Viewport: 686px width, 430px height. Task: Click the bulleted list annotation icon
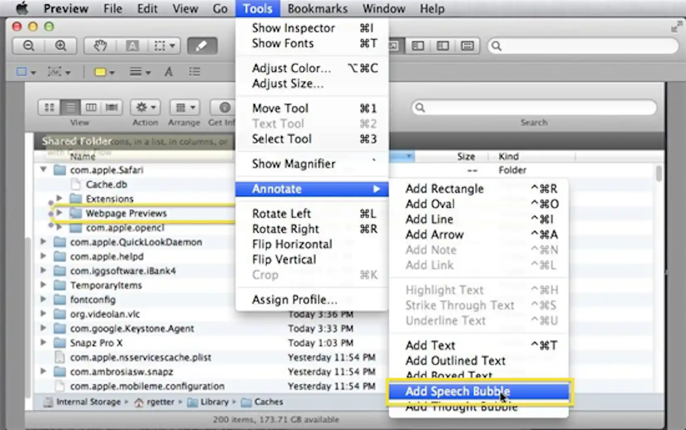pyautogui.click(x=195, y=71)
